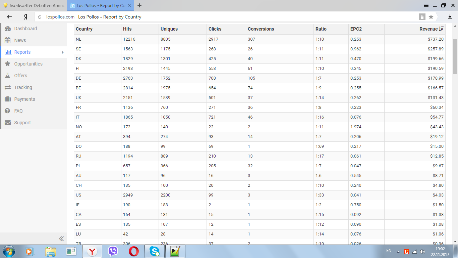The image size is (458, 258).
Task: Collapse the sidebar with double chevron
Action: click(61, 239)
